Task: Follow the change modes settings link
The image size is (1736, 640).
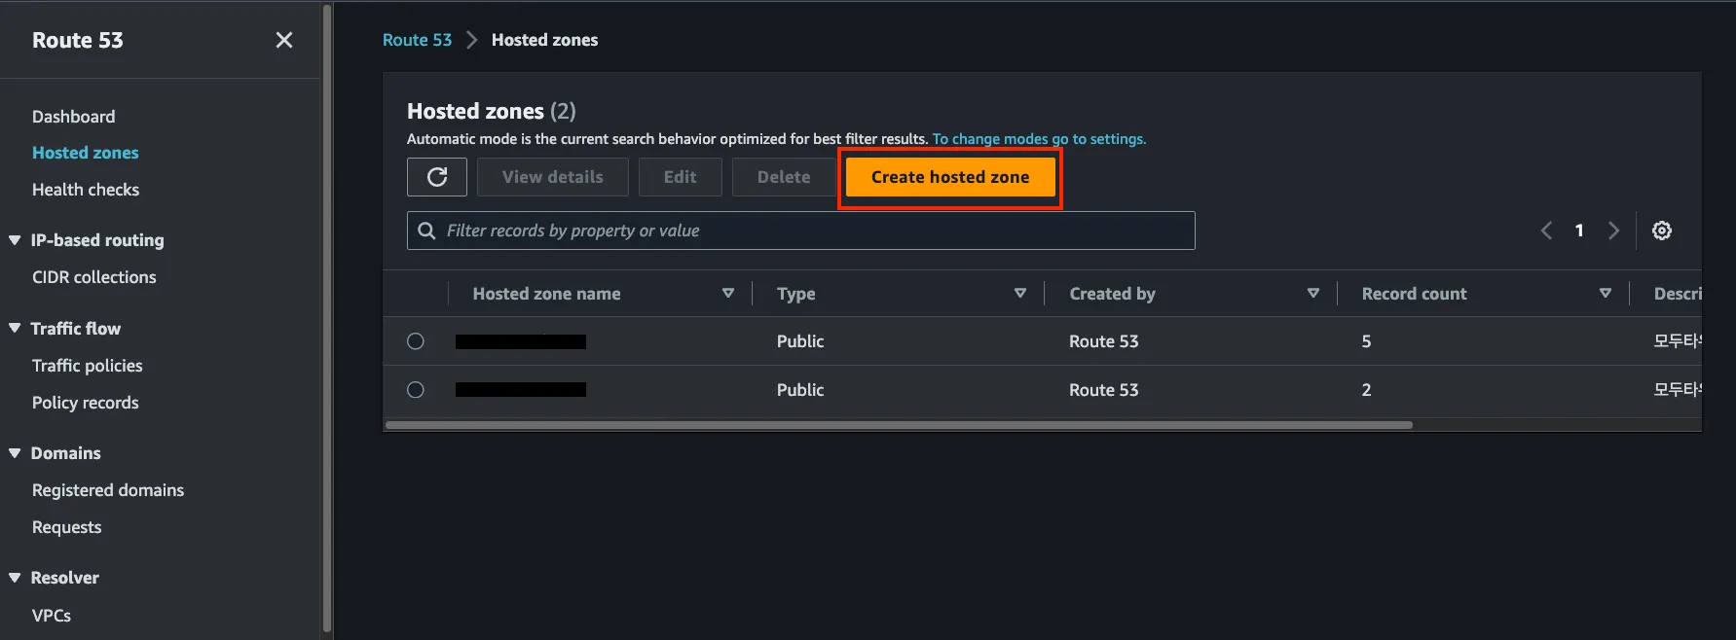Action: click(1039, 139)
